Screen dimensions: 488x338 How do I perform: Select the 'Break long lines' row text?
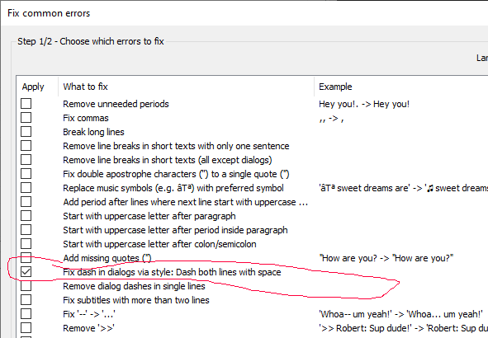[93, 132]
